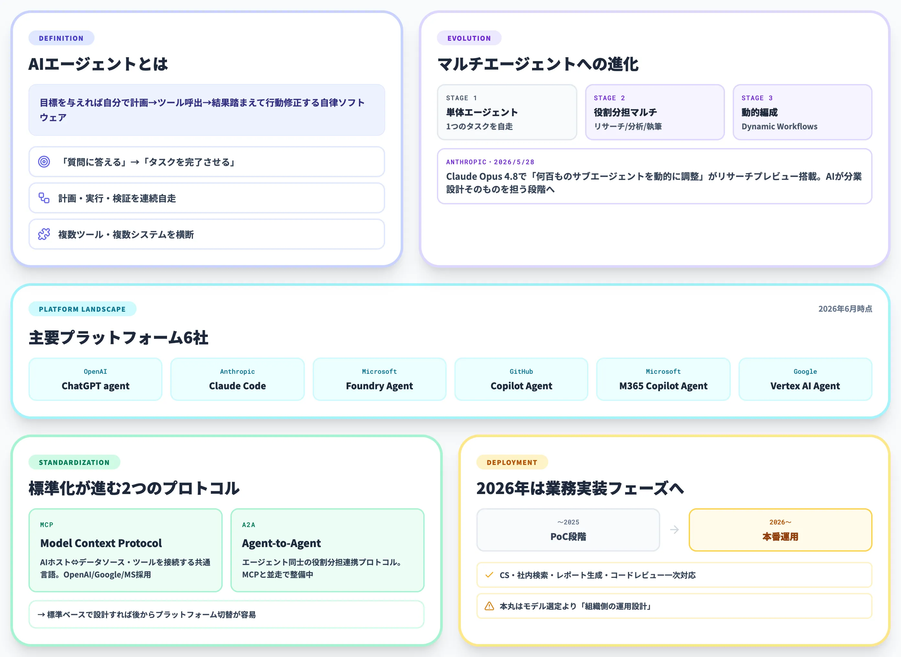Click the note 標準ベースで設計すれば後から
The height and width of the screenshot is (657, 901).
coord(227,614)
